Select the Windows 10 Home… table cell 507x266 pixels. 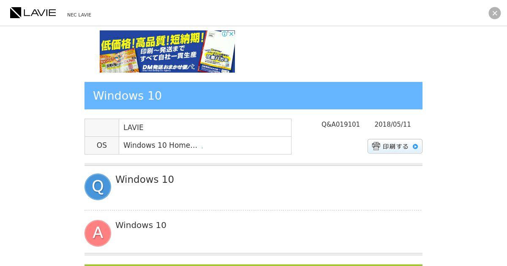(205, 145)
